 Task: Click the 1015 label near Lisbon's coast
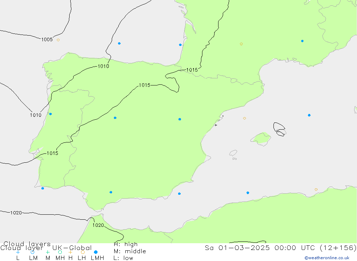52,153
